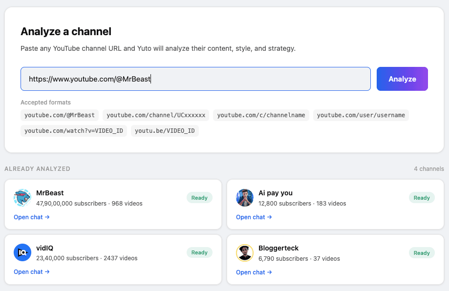Click the Bloggerteck channel avatar
The image size is (449, 291).
[245, 253]
